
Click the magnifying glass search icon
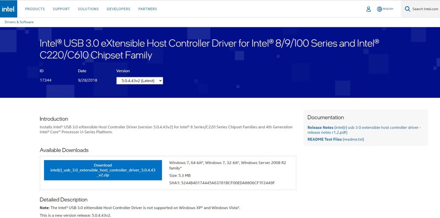[x=407, y=9]
